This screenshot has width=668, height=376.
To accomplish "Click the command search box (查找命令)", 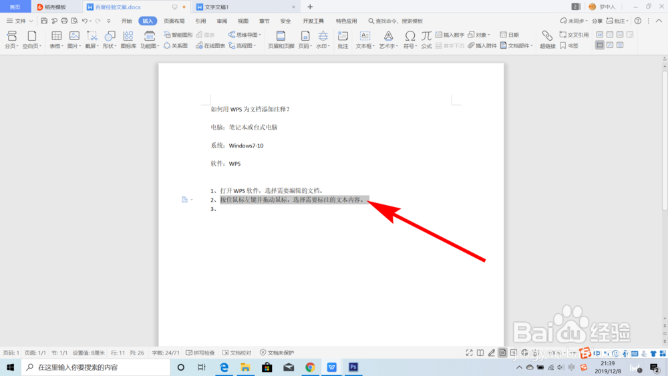I will pyautogui.click(x=395, y=21).
